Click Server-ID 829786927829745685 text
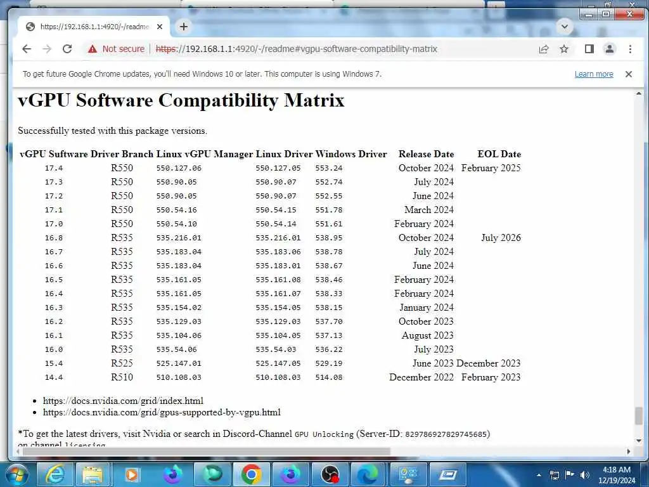The image size is (649, 487). [423, 434]
